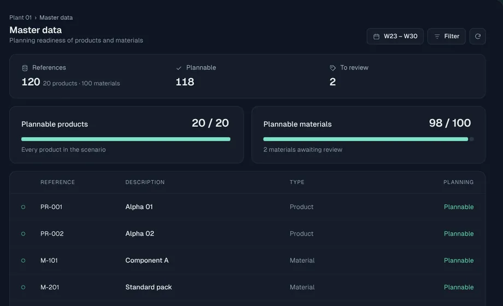The image size is (503, 306).
Task: Click the tag icon beside To review
Action: (332, 68)
